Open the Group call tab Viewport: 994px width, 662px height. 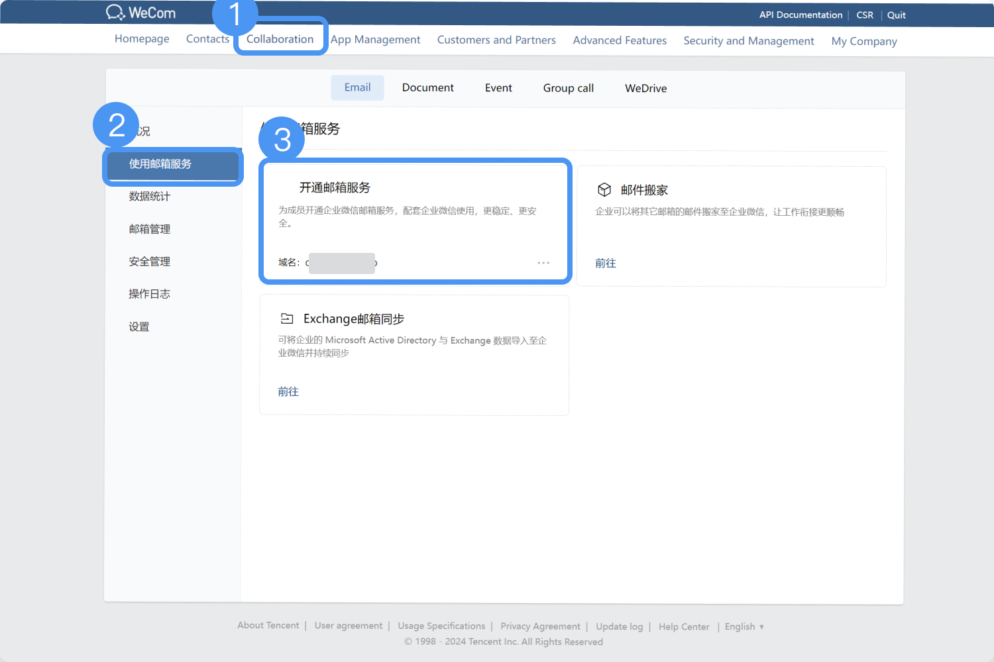(569, 88)
